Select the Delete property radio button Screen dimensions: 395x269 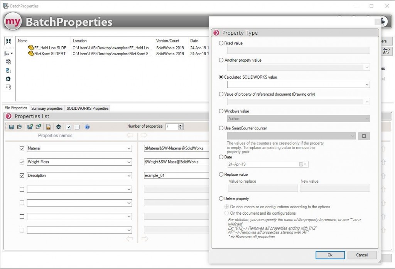pos(221,198)
